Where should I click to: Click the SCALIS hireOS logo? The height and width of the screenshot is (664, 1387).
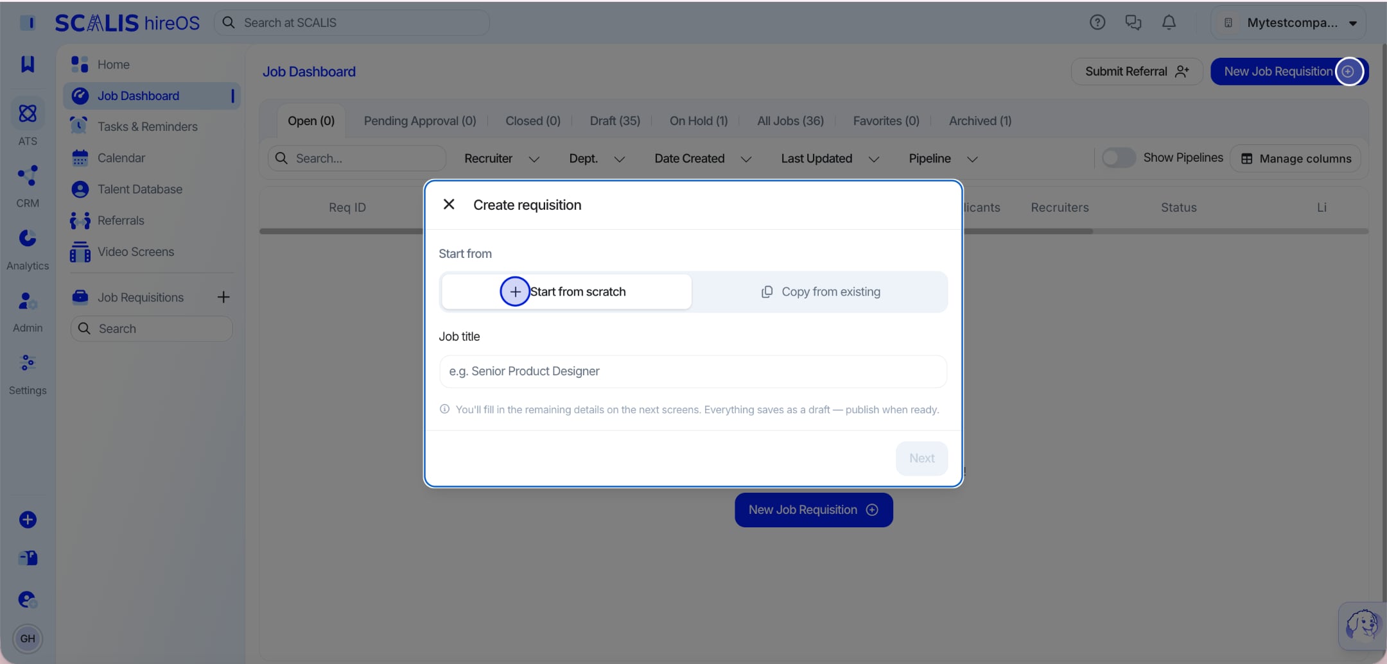127,22
